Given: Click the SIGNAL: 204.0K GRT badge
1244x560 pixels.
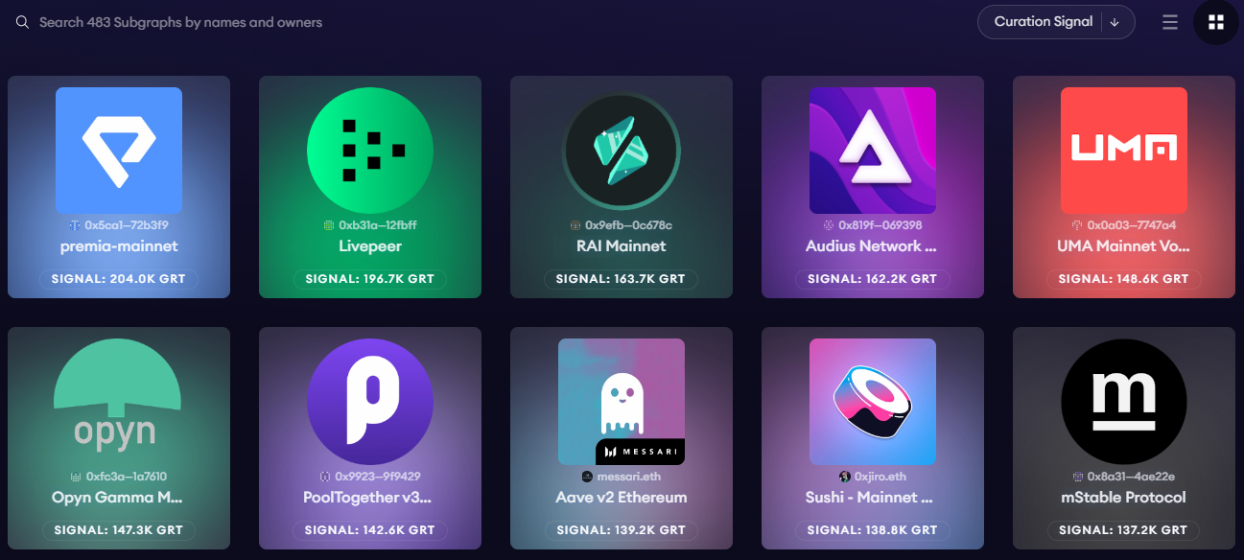Looking at the screenshot, I should (x=119, y=279).
